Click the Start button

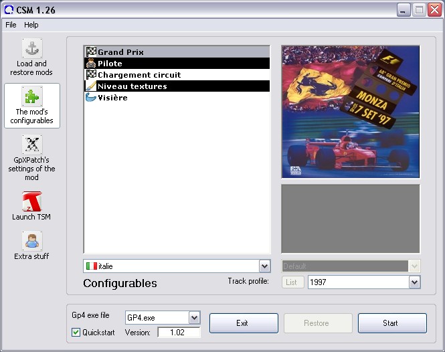392,323
